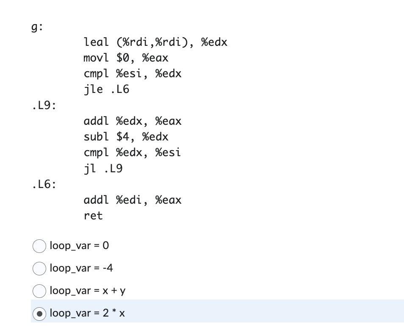Image resolution: width=404 pixels, height=331 pixels.
Task: Click the subl $4, %edx instruction
Action: point(126,137)
